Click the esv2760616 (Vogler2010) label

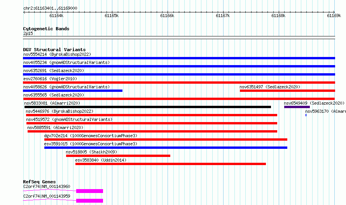50,79
